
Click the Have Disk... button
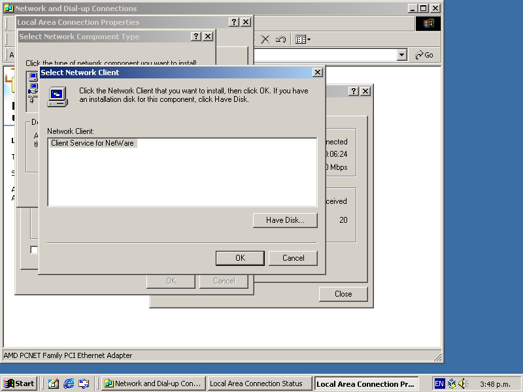point(285,220)
